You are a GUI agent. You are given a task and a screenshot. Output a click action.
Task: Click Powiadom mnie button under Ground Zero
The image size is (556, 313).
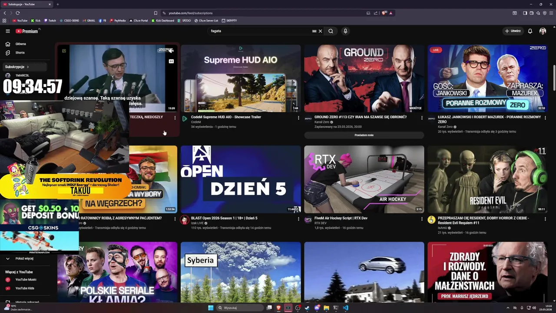364,135
